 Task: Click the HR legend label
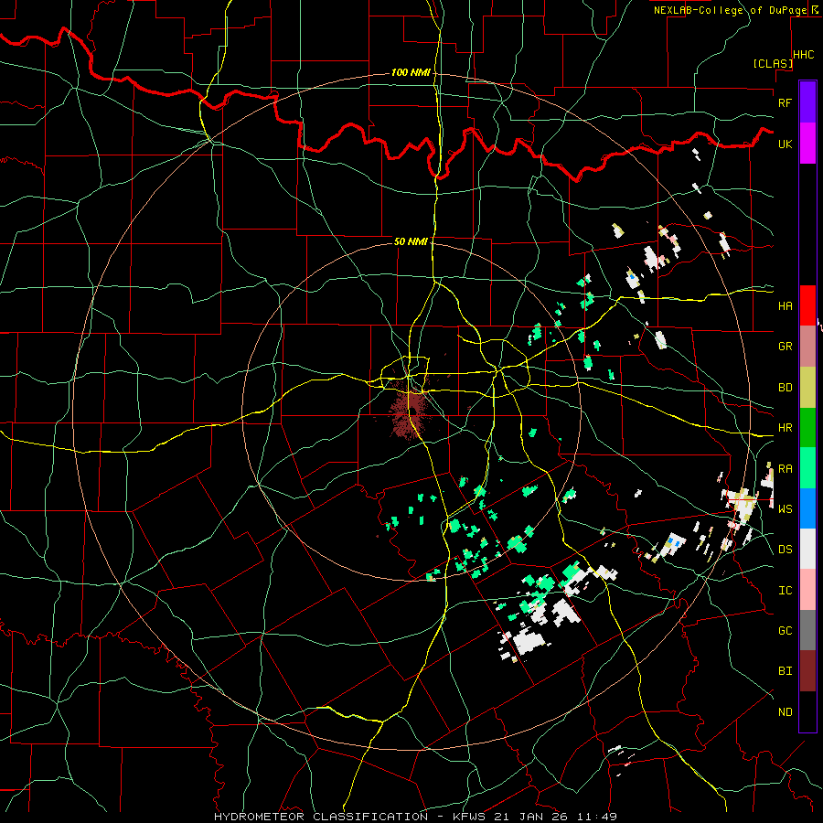coord(785,428)
